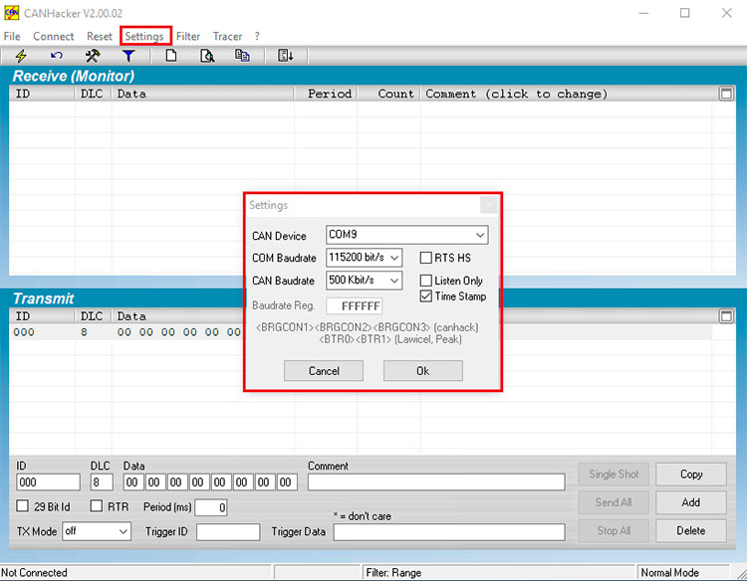Viewport: 747px width, 581px height.
Task: Click Cancel in the Settings dialog
Action: click(324, 371)
